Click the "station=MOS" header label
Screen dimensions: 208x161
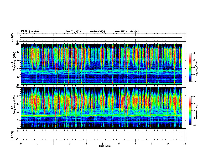click(98, 32)
